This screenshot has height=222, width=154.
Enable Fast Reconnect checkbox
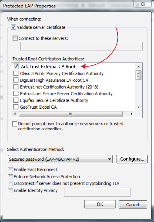(x=10, y=169)
